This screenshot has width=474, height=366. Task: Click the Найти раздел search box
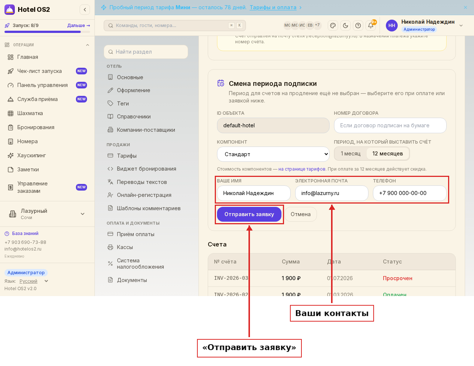(146, 52)
